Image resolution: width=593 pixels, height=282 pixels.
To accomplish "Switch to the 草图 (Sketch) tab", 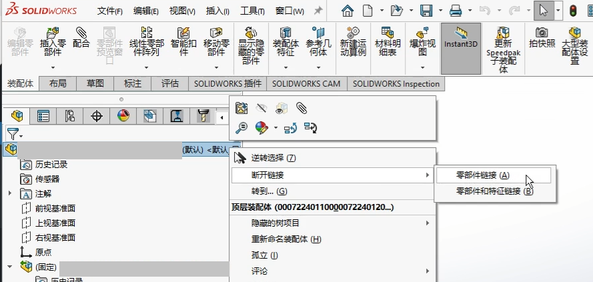I will 95,83.
